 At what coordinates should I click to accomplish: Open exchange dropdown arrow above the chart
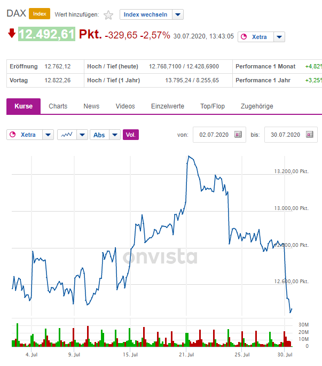click(x=48, y=135)
